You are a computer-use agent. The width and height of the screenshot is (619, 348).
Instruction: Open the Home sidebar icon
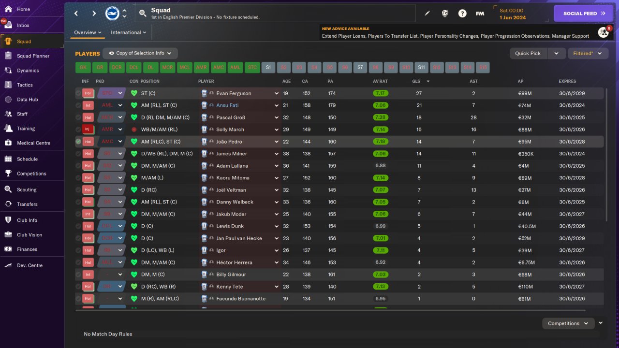(x=8, y=9)
